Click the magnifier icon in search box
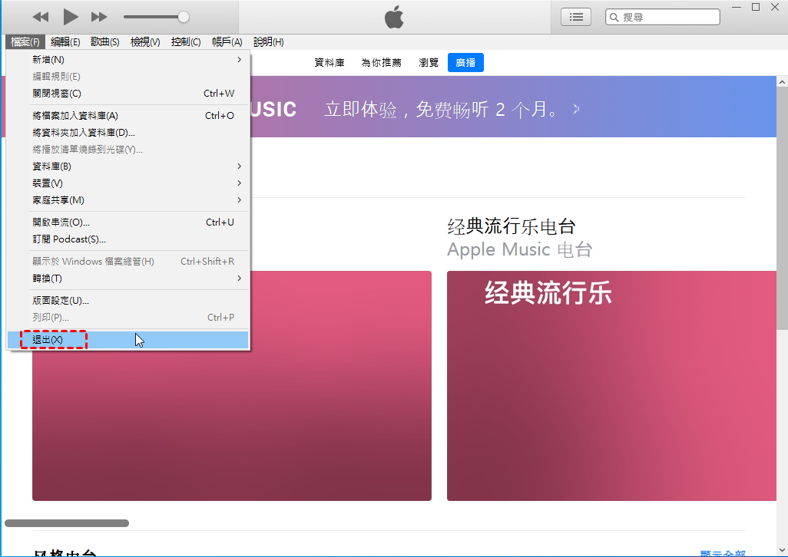The image size is (788, 557). (614, 17)
